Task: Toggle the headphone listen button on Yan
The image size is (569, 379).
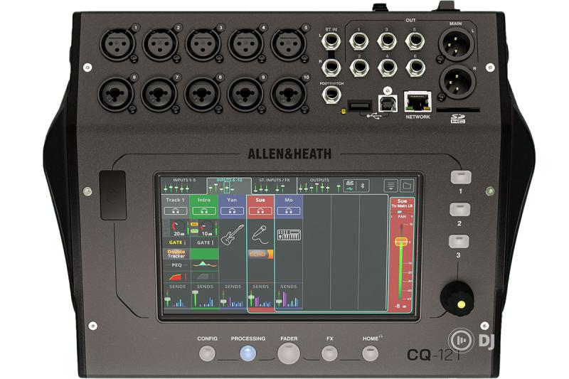Action: point(233,210)
